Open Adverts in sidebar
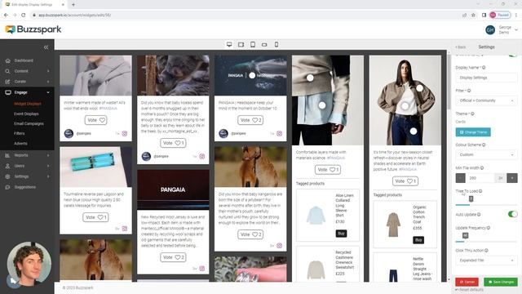This screenshot has width=522, height=294. (20, 144)
